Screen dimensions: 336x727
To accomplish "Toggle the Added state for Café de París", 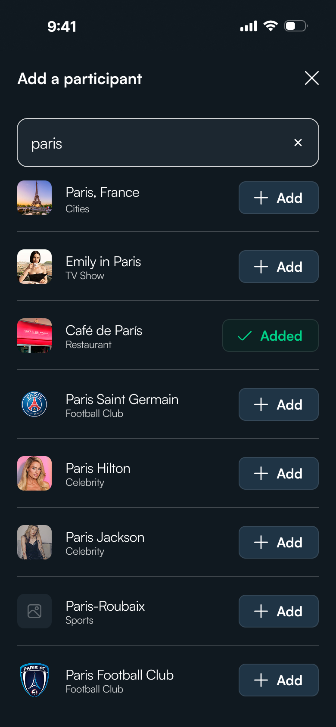I will (x=270, y=336).
